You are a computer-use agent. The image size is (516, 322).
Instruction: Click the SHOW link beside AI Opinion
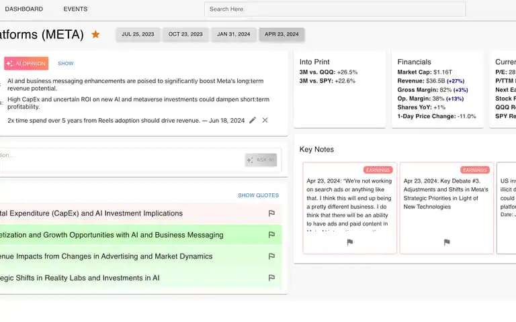click(x=66, y=64)
